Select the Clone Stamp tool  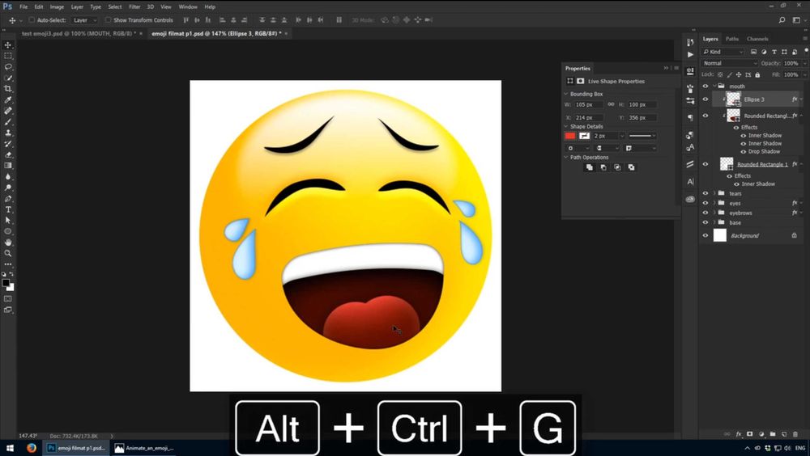click(8, 133)
